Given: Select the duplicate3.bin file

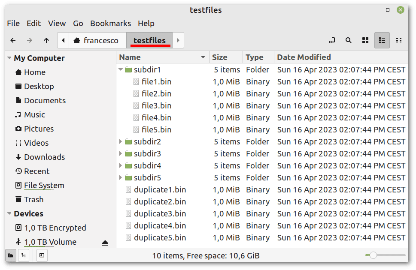Looking at the screenshot, I should click(160, 213).
